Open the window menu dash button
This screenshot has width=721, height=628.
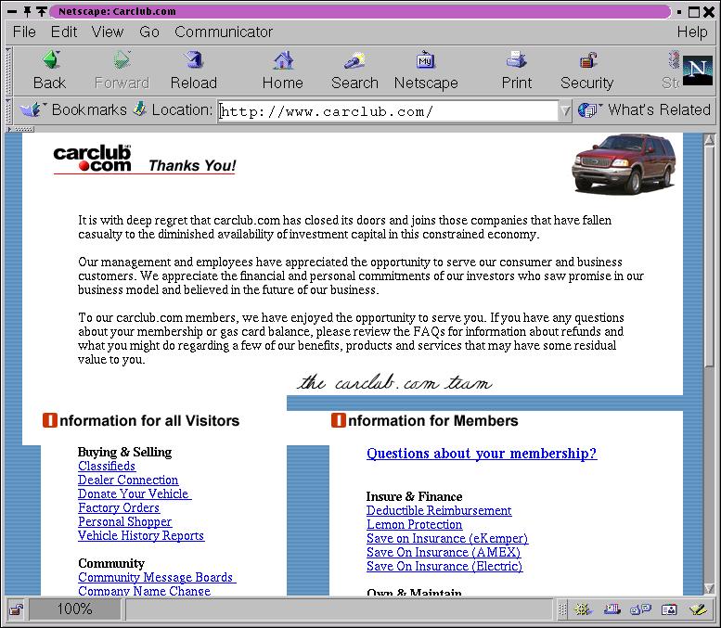(12, 11)
